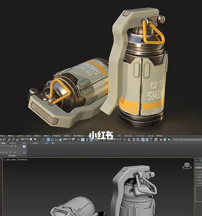The image size is (202, 216).
Task: Switch to the Create command panel tab
Action: point(197,160)
